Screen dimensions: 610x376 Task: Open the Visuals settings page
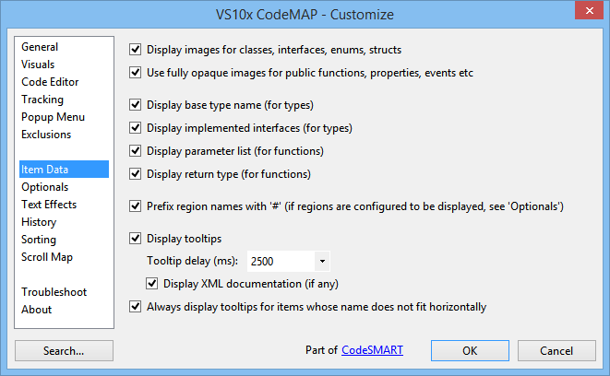click(38, 65)
